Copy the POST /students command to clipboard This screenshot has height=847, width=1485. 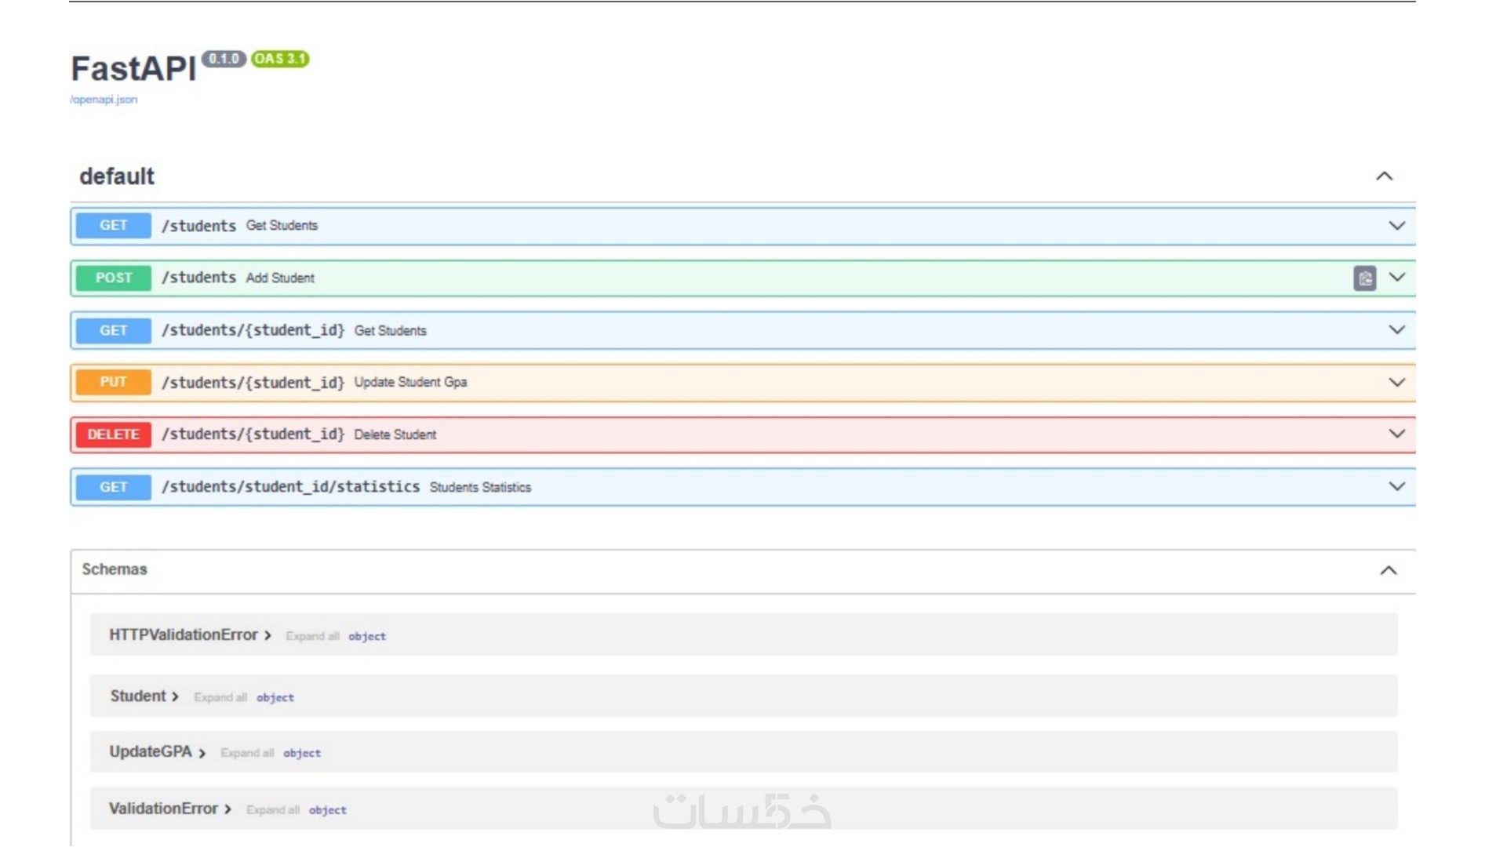[x=1365, y=278]
